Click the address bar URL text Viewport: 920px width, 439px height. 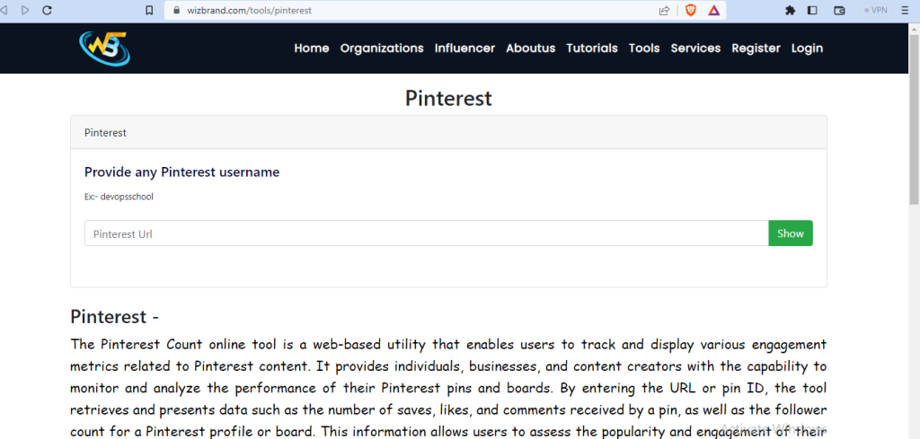coord(249,10)
